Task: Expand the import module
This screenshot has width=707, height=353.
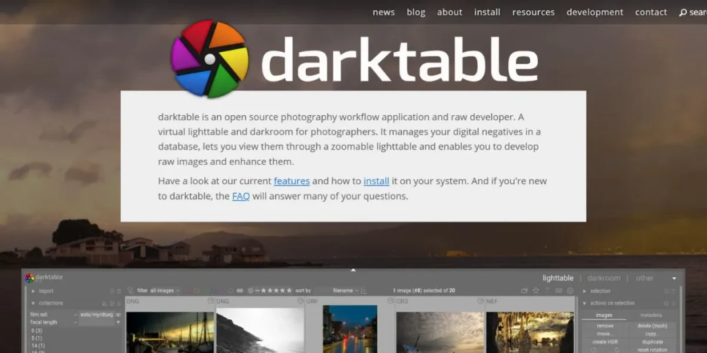Action: coord(32,292)
